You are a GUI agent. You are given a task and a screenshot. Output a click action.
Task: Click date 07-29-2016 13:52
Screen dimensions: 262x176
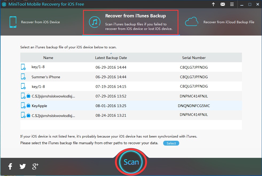click(x=111, y=96)
